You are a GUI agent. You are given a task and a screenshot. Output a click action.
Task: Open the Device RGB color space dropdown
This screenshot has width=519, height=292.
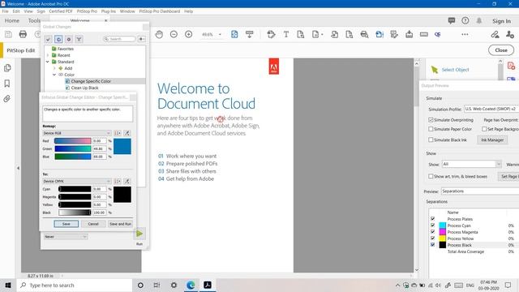(77, 133)
